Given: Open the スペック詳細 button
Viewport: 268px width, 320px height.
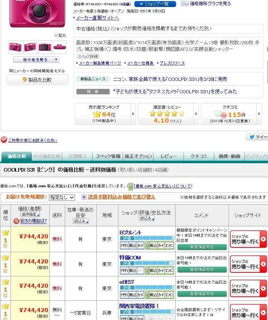Looking at the screenshot, I should (x=88, y=56).
